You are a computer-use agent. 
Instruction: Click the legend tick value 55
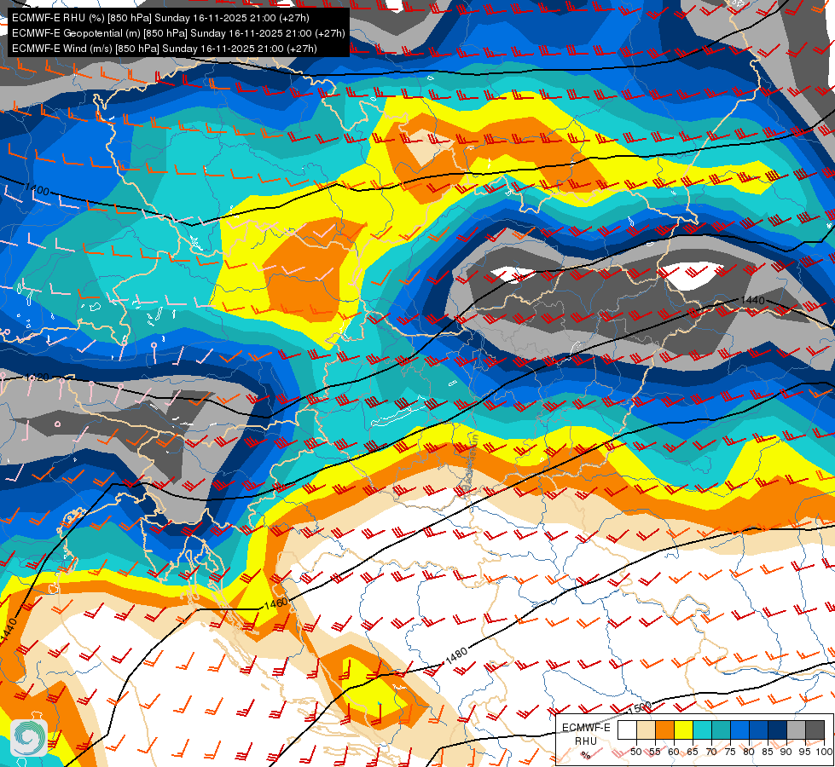point(655,753)
